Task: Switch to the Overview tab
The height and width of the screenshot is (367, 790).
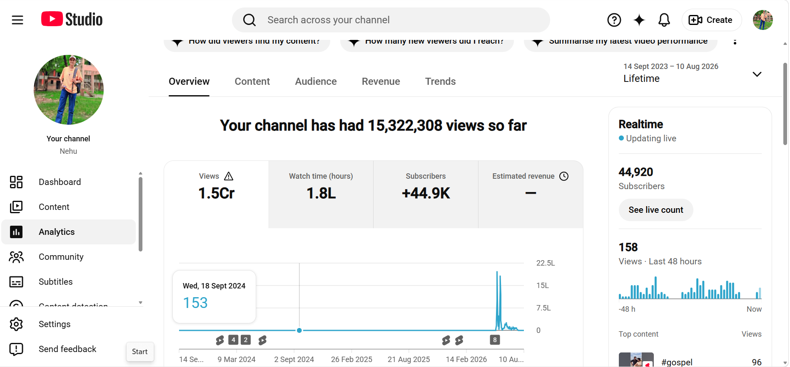Action: point(189,81)
